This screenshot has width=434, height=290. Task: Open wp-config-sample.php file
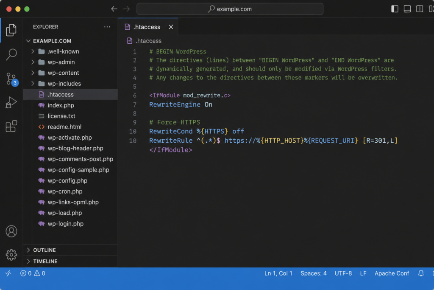point(71,170)
